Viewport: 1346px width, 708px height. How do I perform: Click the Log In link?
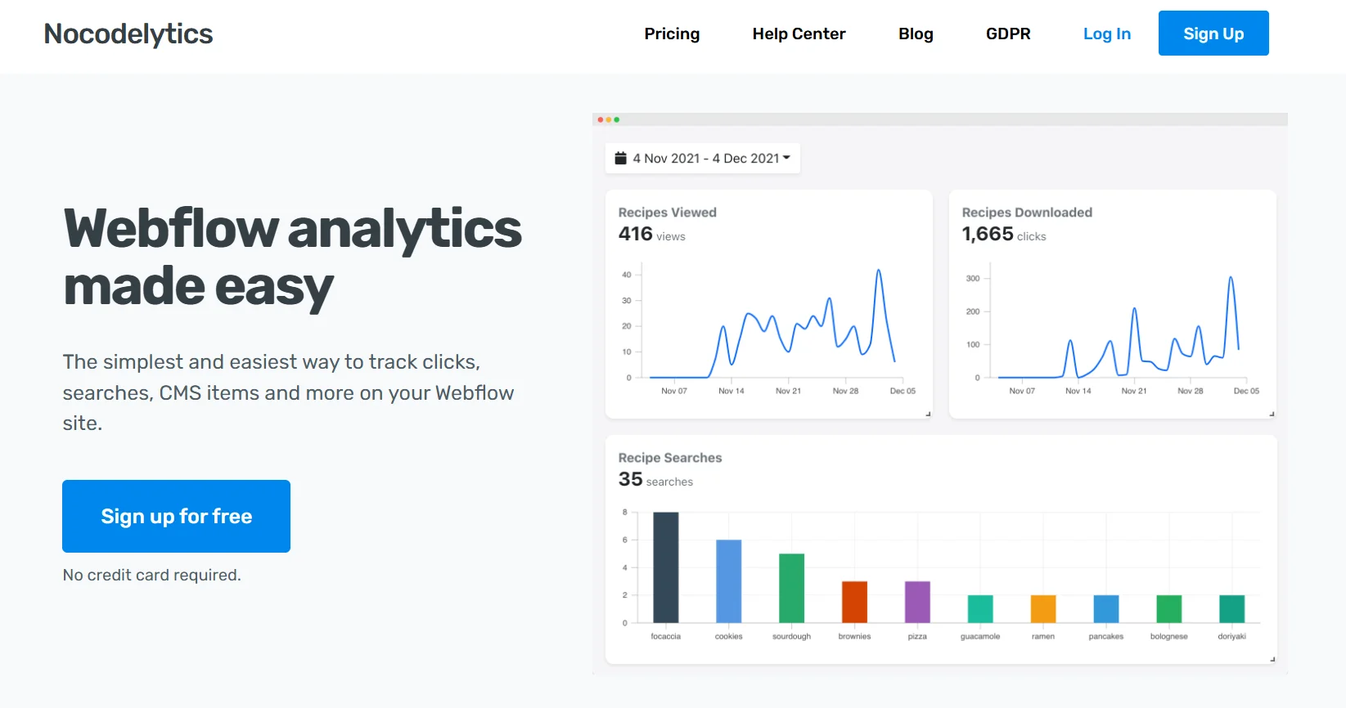click(x=1106, y=34)
